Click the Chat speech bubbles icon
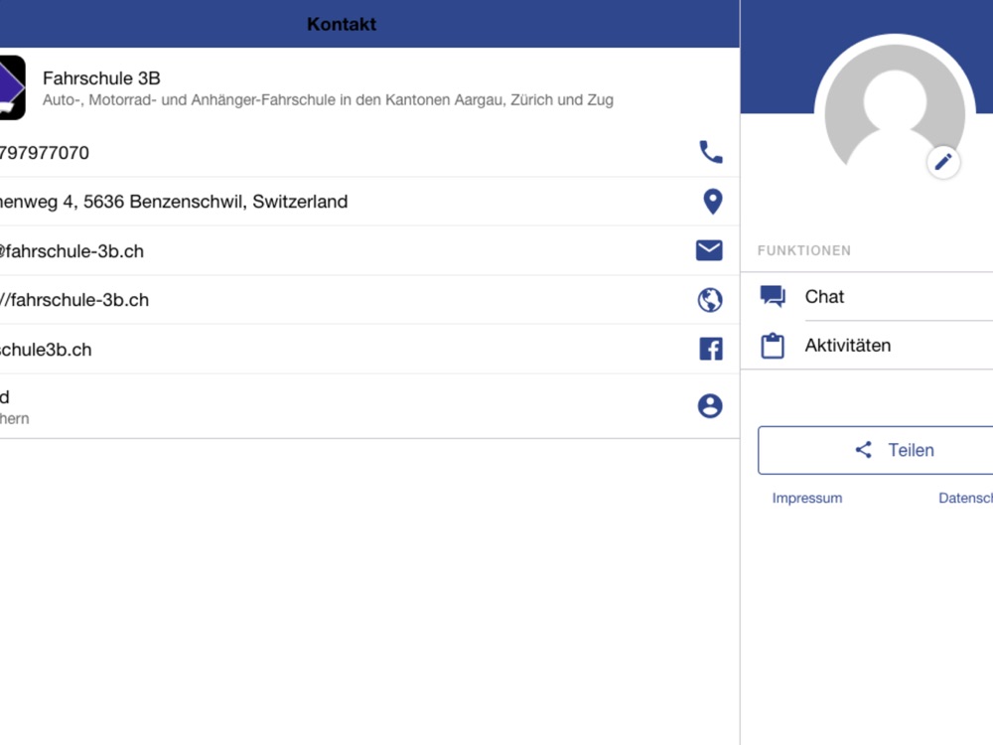993x745 pixels. (773, 296)
